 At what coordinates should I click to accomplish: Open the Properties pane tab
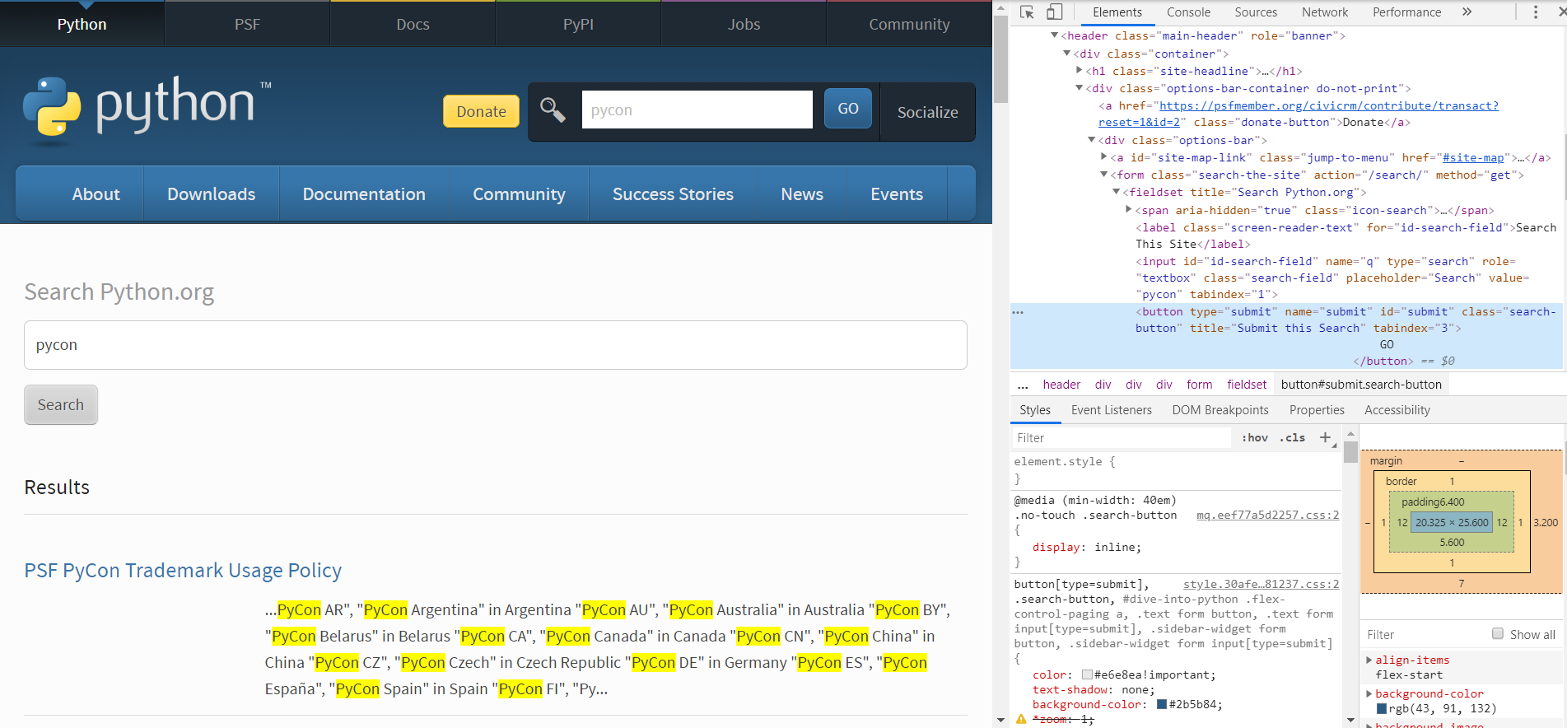1317,410
